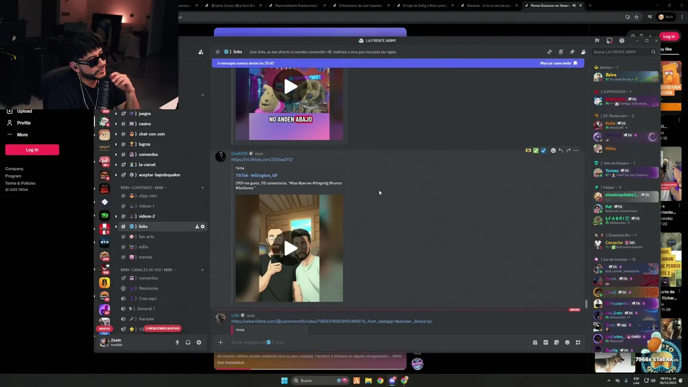Image resolution: width=688 pixels, height=387 pixels.
Task: Click the flag icon in Discord title bar
Action: coord(597,40)
